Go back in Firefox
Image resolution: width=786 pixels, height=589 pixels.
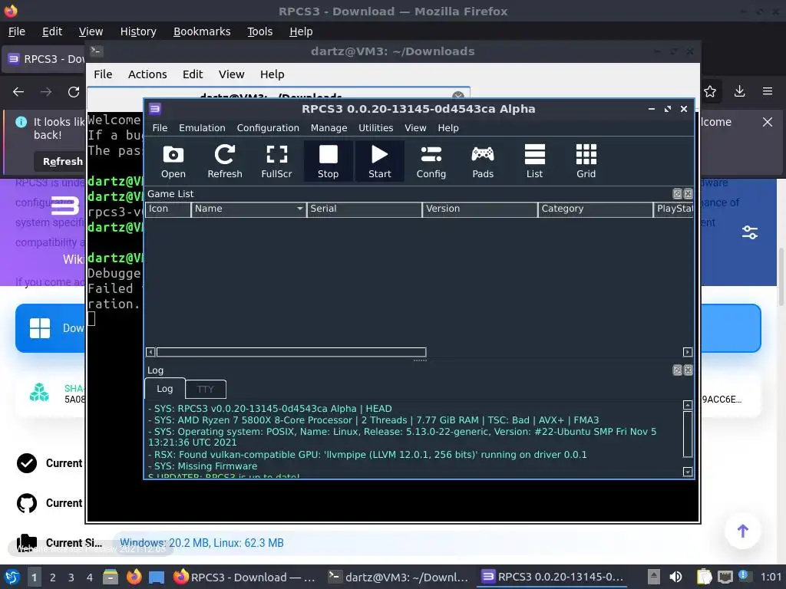tap(18, 92)
